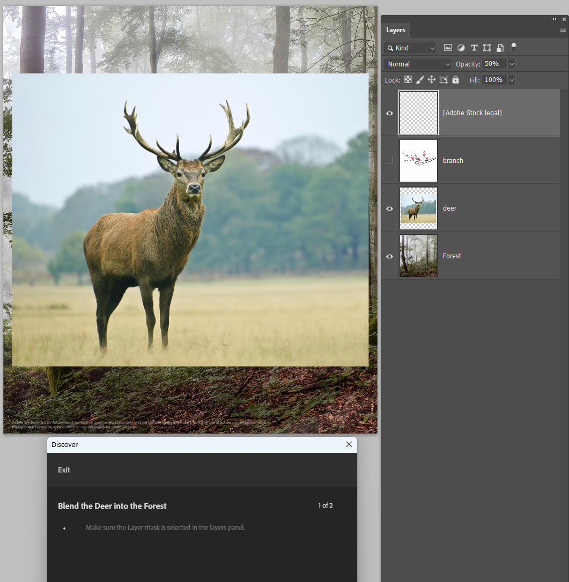The image size is (569, 582).
Task: Filter layers by type layers
Action: 474,48
